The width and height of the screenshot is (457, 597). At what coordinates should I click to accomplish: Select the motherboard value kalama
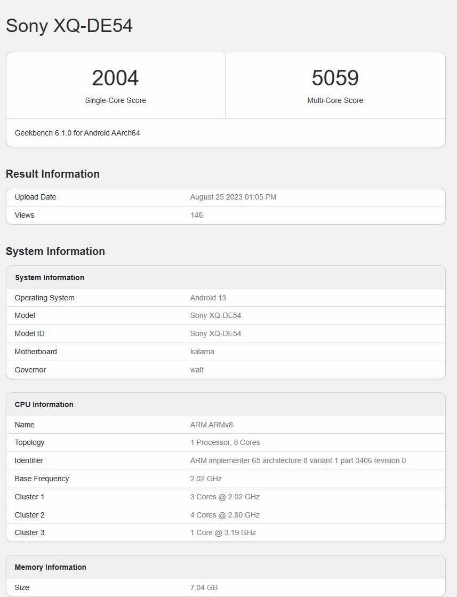tap(202, 352)
